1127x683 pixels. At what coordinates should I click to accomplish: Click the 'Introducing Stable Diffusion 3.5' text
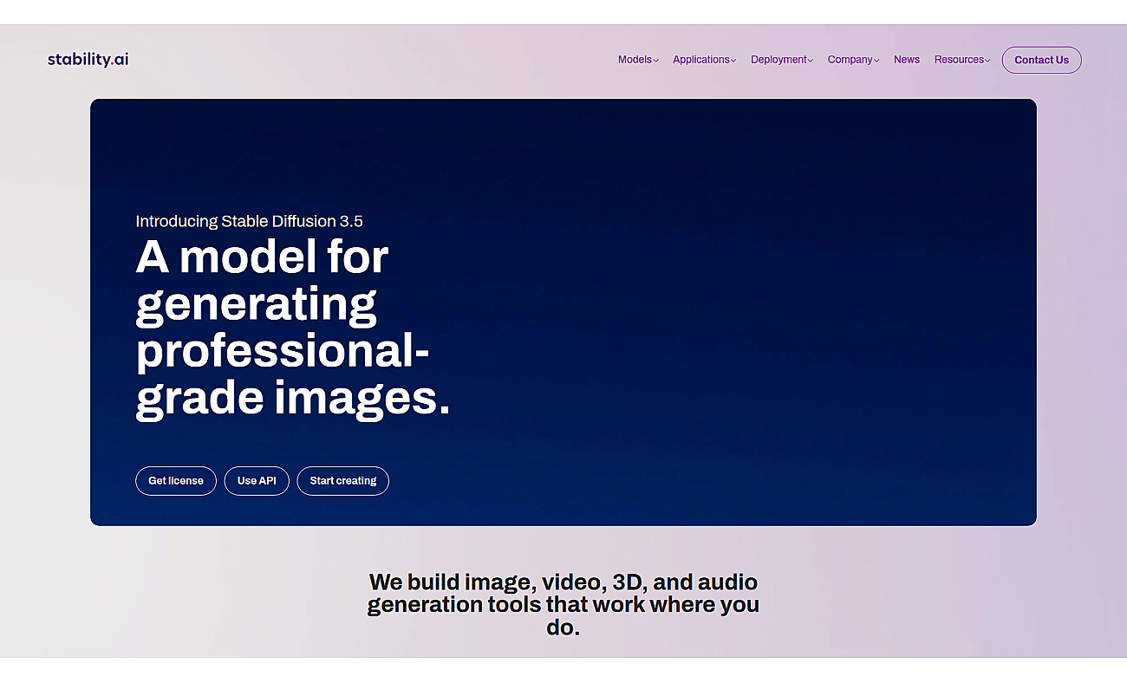coord(250,221)
